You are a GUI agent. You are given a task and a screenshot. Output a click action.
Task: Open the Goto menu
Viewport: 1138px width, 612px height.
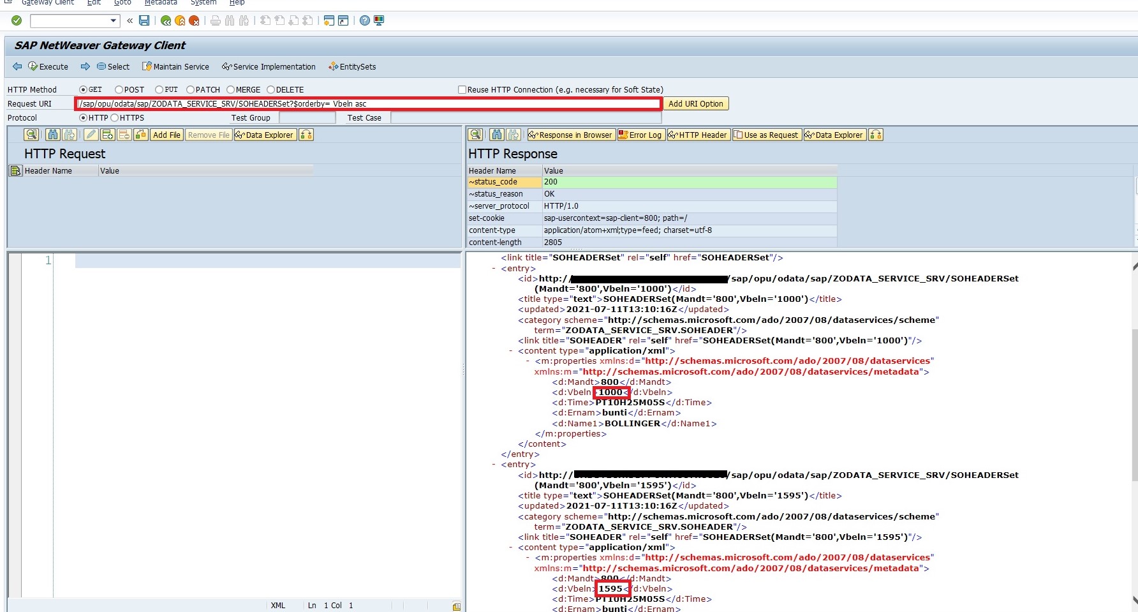click(122, 3)
